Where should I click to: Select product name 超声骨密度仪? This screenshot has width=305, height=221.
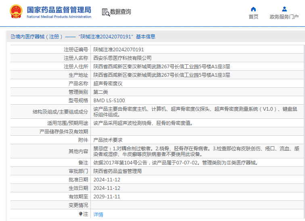point(108,84)
